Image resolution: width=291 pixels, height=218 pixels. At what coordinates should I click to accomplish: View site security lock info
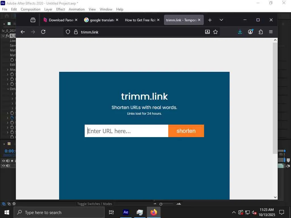[76, 32]
